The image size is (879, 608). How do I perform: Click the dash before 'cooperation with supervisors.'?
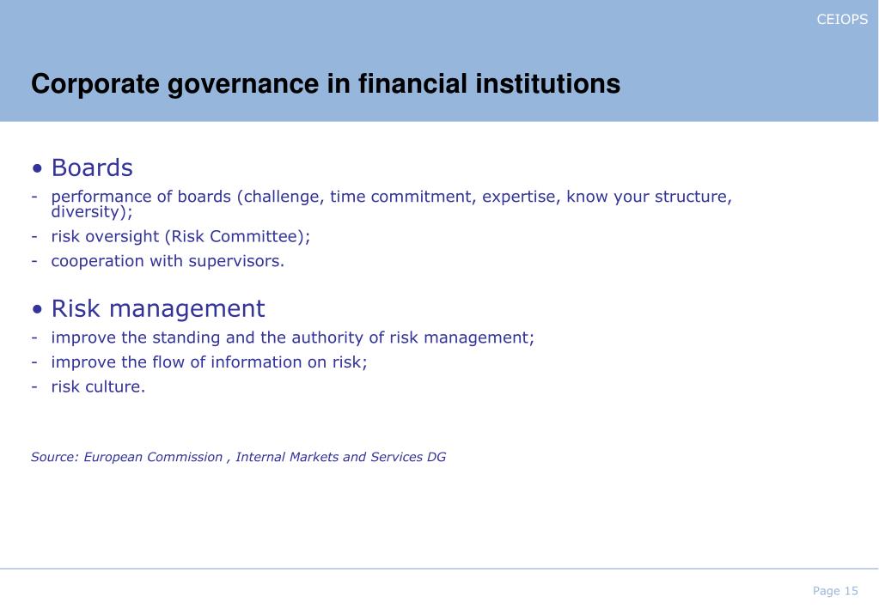[34, 262]
